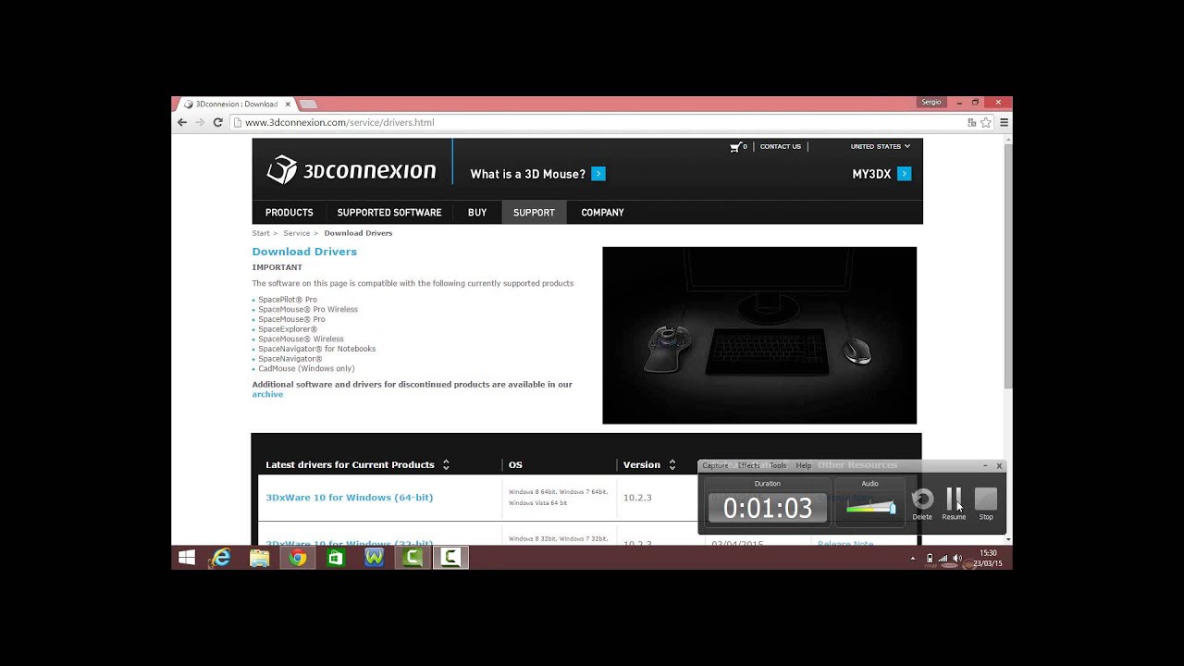Show hidden tray icons arrow
1184x666 pixels.
(913, 559)
